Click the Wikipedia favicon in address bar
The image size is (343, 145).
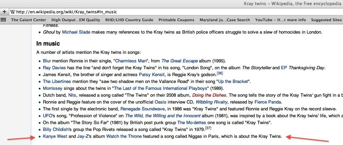pyautogui.click(x=13, y=12)
